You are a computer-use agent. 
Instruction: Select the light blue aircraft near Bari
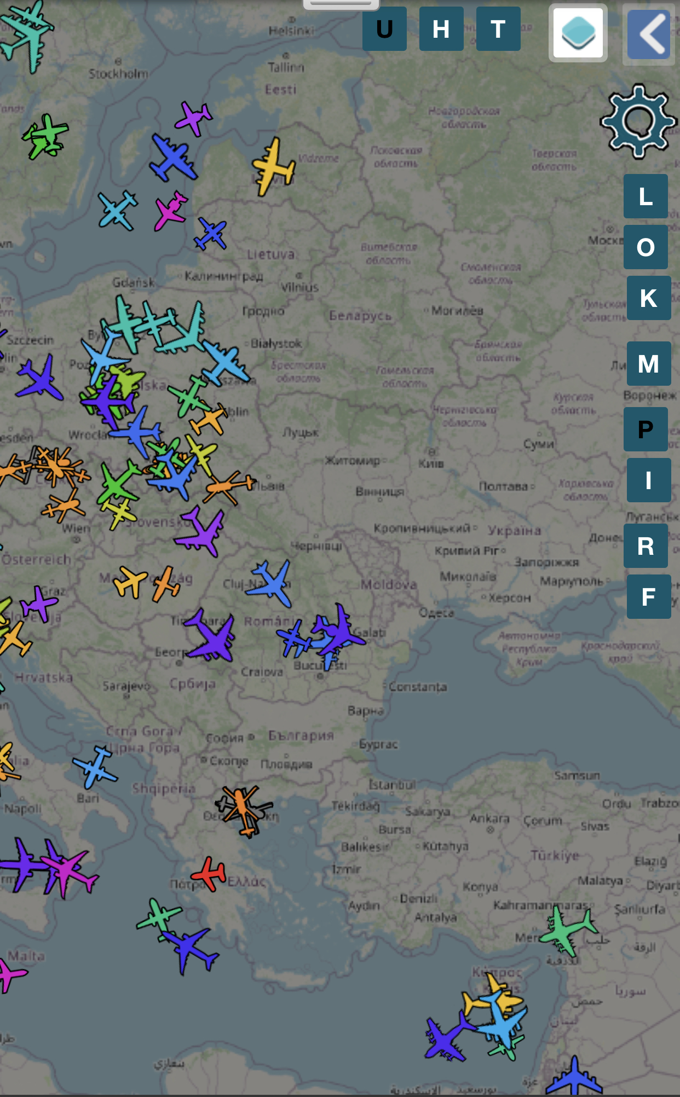pyautogui.click(x=96, y=767)
